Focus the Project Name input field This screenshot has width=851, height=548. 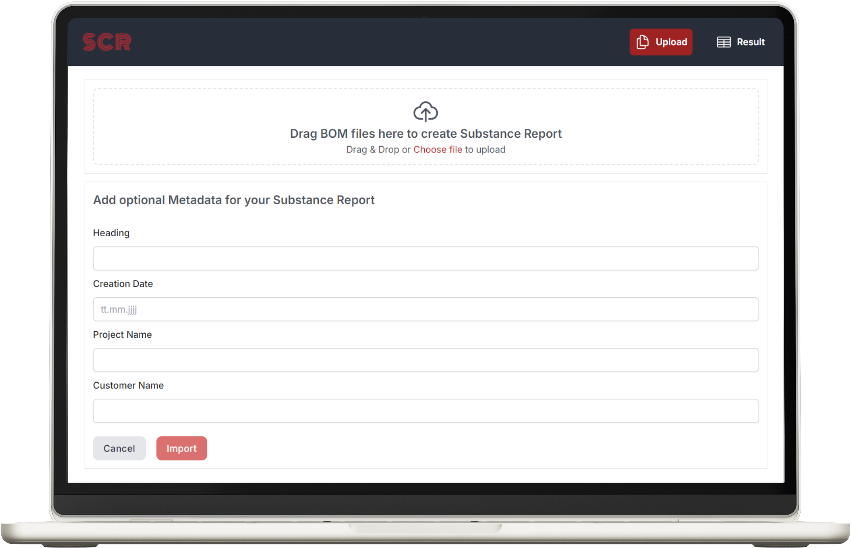[x=425, y=360]
